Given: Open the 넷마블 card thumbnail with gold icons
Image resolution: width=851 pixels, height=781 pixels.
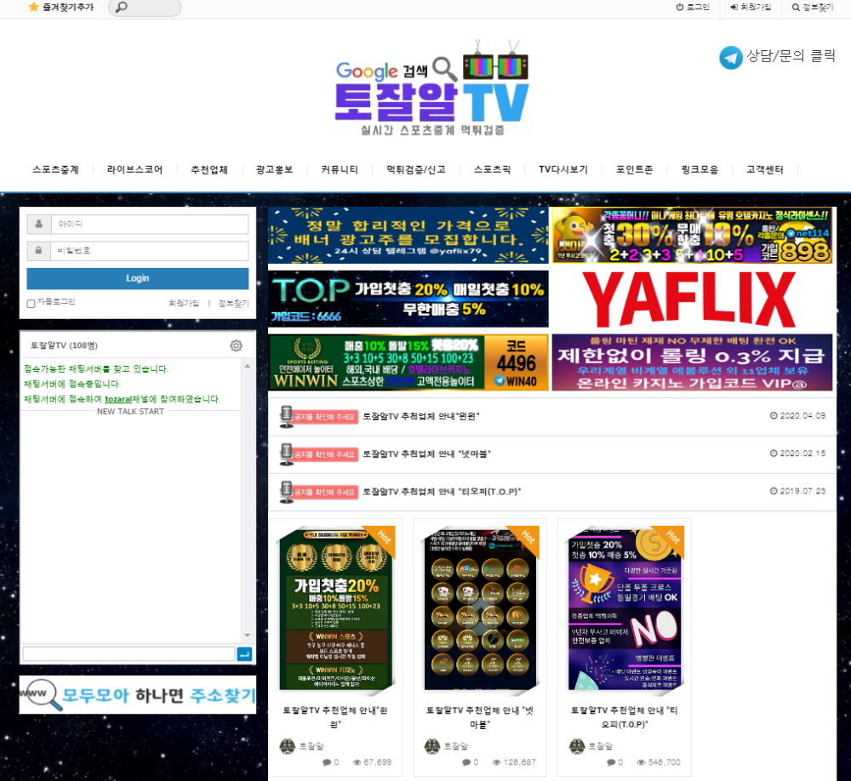Looking at the screenshot, I should [481, 610].
